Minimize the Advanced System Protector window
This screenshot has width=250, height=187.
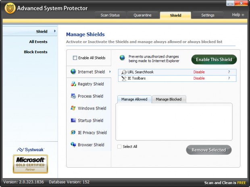(230, 3)
